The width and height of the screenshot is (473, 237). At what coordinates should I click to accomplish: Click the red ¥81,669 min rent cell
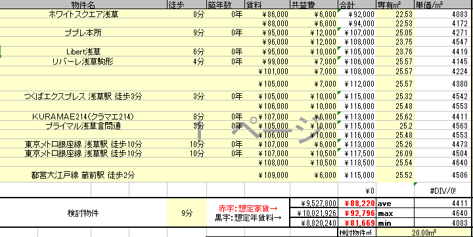pyautogui.click(x=357, y=223)
